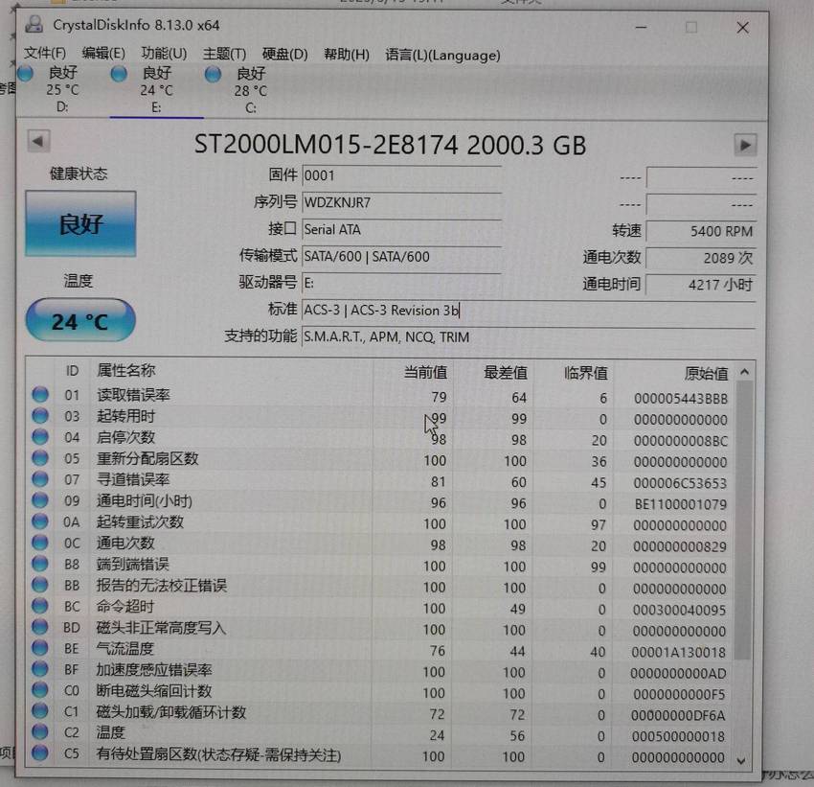Click the status icon of 起转用时 row
Viewport: 814px width, 787px height.
(40, 416)
